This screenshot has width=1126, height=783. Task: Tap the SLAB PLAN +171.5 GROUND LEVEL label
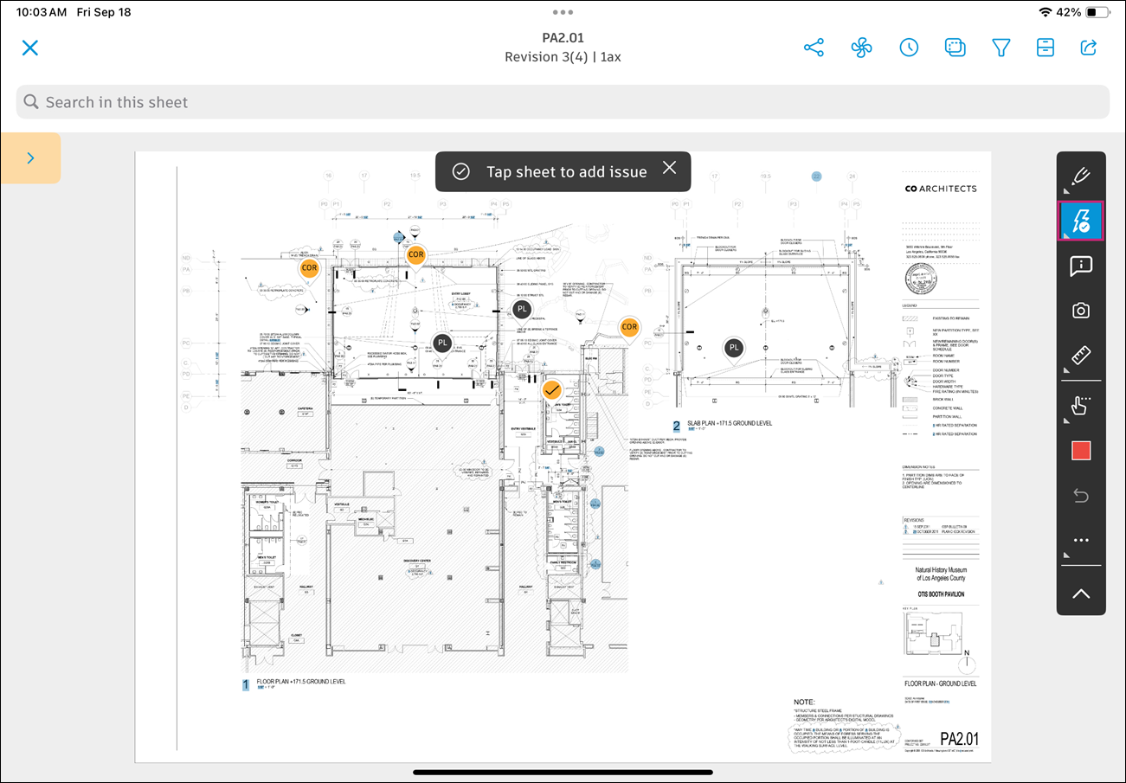(x=729, y=424)
